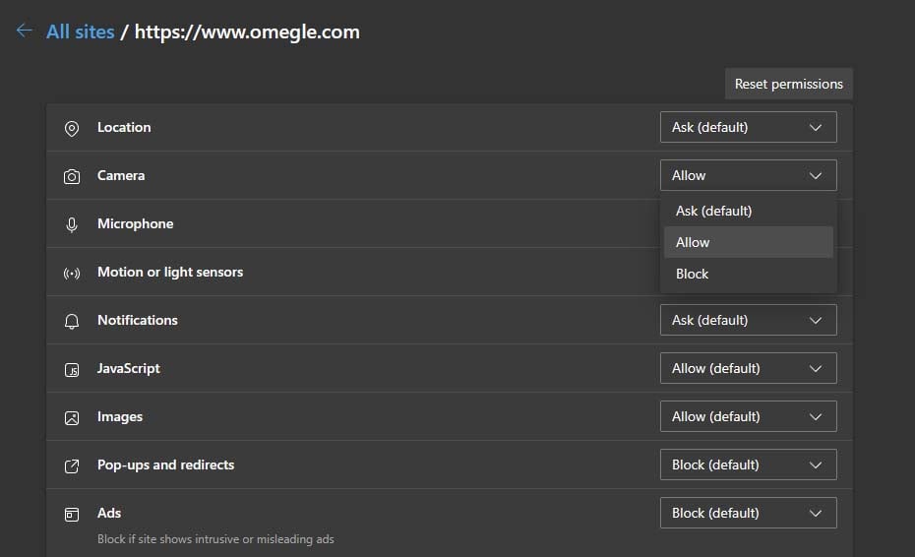This screenshot has height=557, width=915.
Task: Open the JavaScript permission dropdown
Action: coord(748,368)
